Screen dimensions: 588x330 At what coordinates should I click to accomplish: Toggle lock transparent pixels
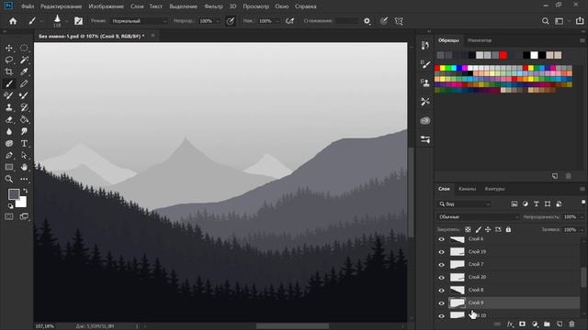point(468,229)
